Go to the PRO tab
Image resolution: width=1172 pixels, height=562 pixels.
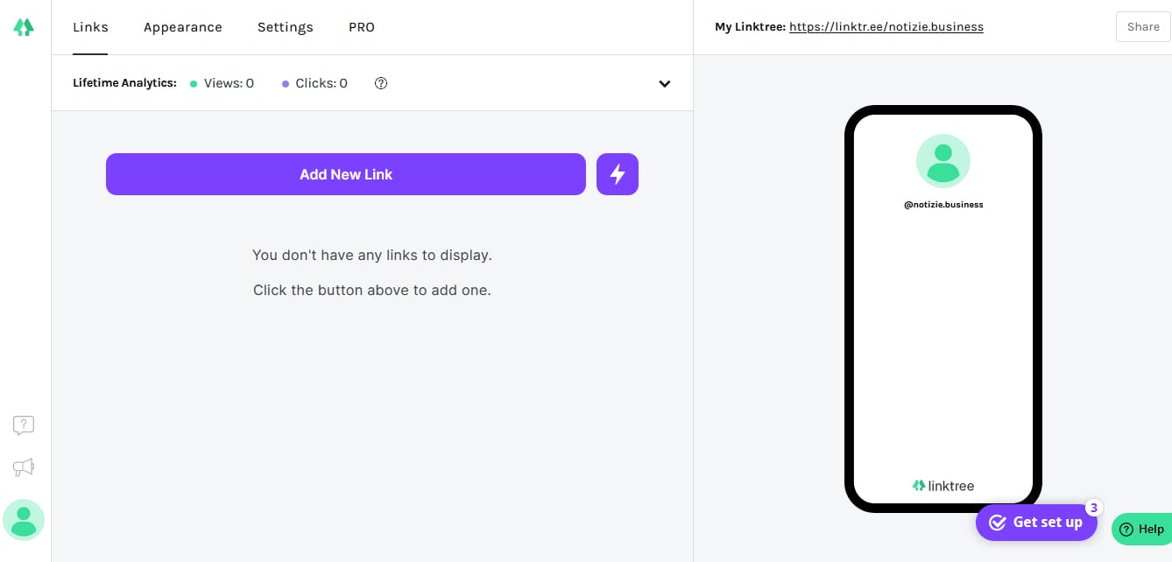pos(362,27)
